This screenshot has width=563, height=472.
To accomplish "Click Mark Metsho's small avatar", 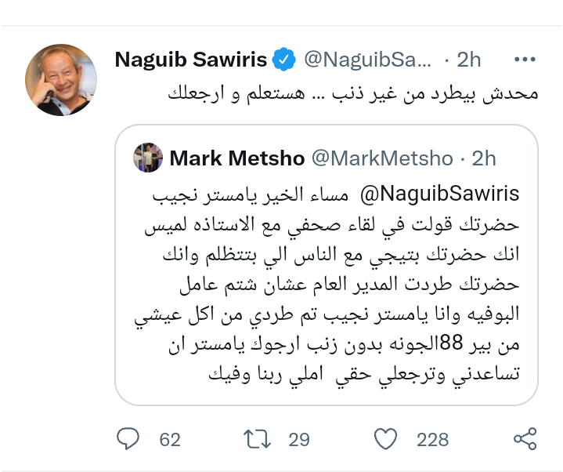I will [x=148, y=158].
